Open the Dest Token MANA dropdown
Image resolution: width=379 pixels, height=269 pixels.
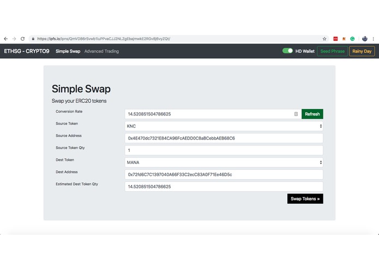click(x=224, y=162)
